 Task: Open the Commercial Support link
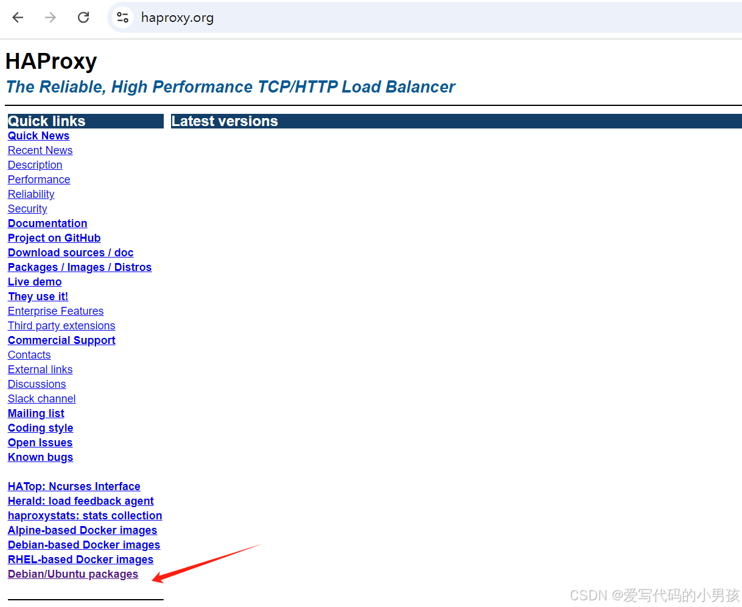(x=61, y=340)
